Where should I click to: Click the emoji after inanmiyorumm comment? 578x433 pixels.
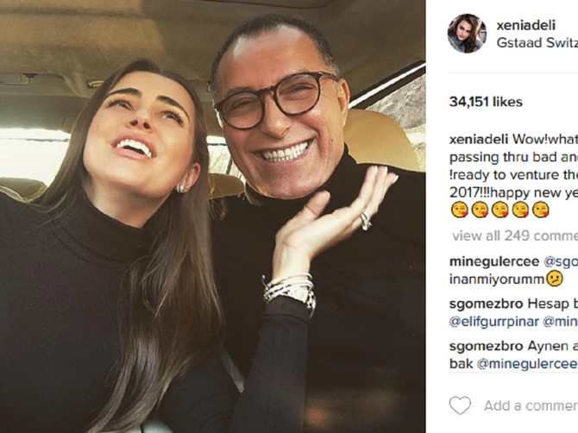pyautogui.click(x=555, y=279)
